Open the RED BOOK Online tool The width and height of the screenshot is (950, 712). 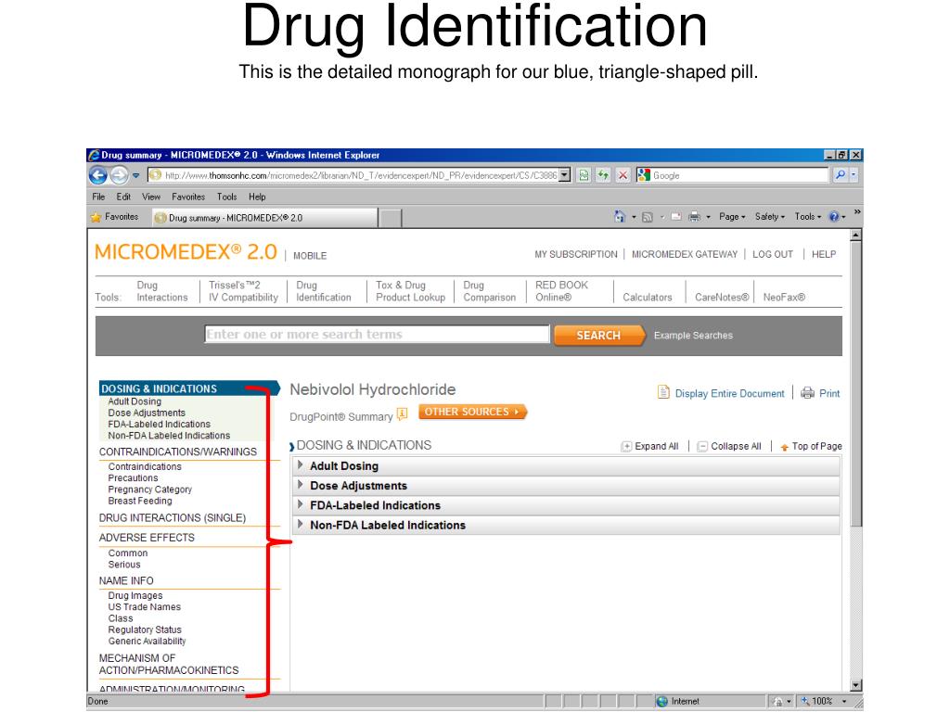[x=561, y=291]
